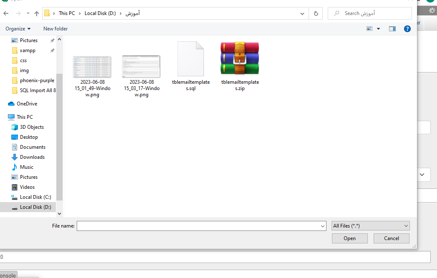Click the folder icon in the address bar
Screen dimensions: 437x278
tap(47, 13)
